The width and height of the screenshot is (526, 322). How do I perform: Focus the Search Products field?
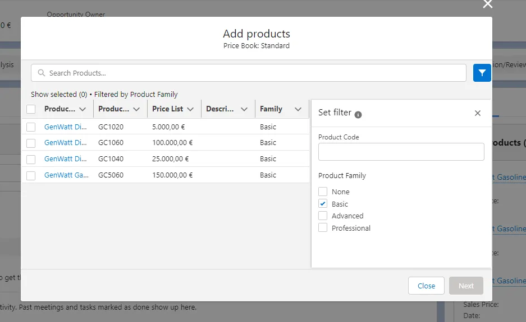[249, 73]
